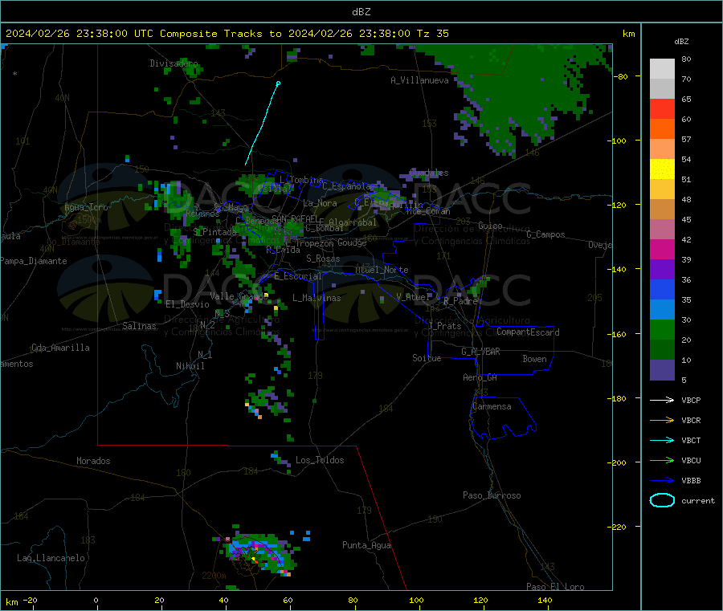Click the Punta_Agua map label
723x611 pixels.
click(x=366, y=545)
